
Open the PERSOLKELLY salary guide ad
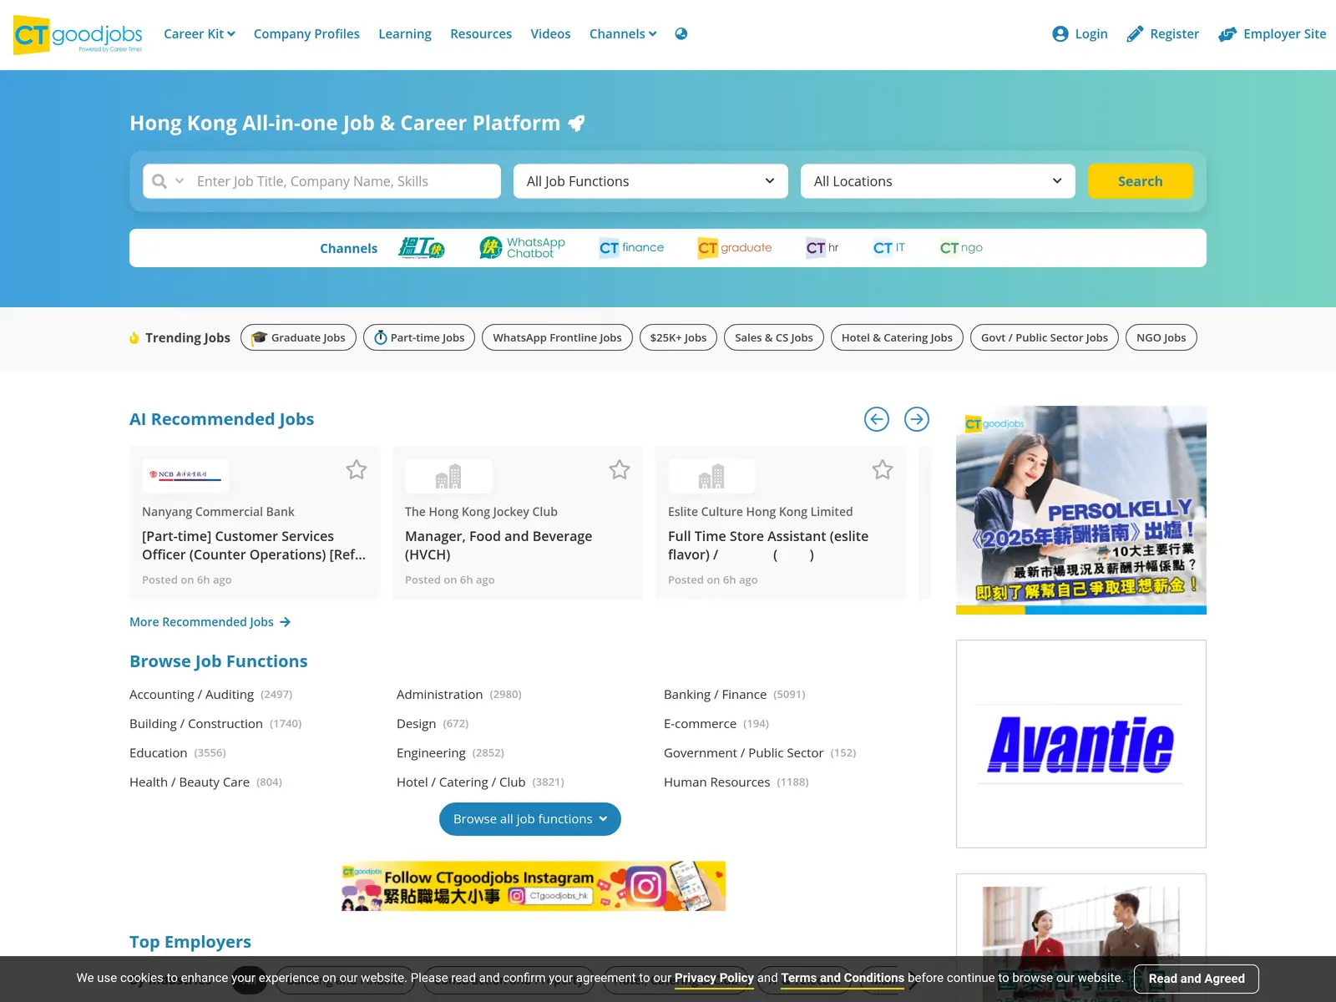[x=1081, y=510]
